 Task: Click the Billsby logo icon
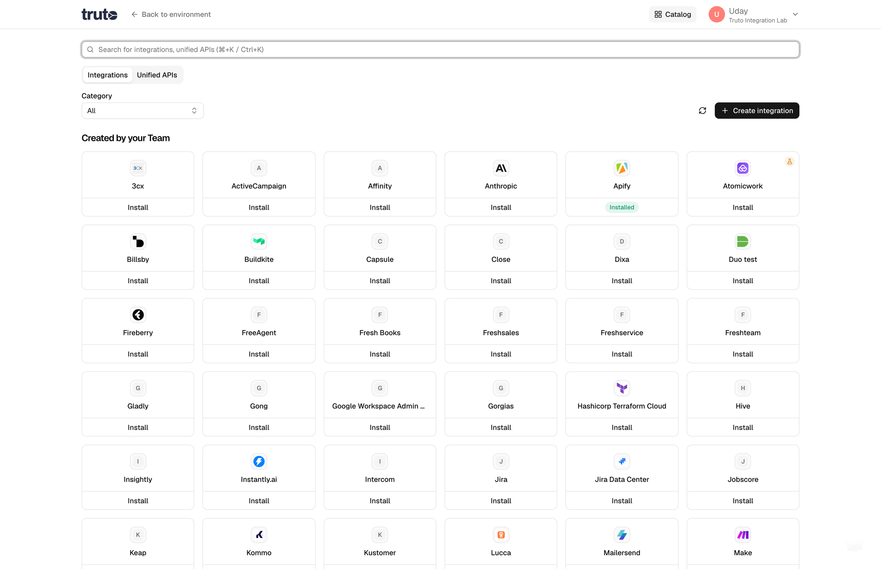pyautogui.click(x=138, y=242)
